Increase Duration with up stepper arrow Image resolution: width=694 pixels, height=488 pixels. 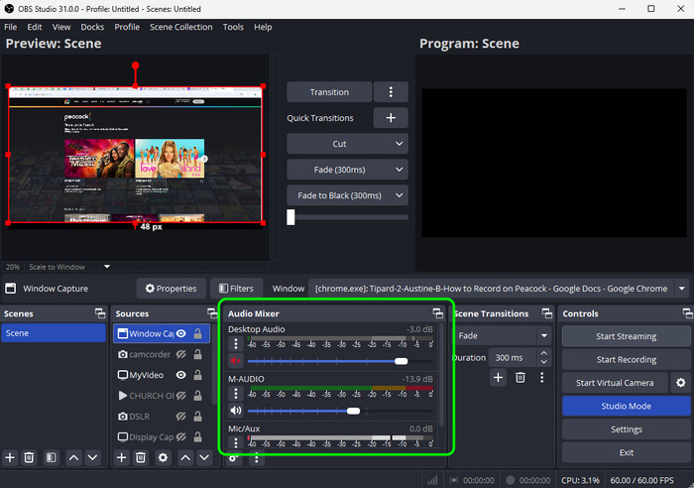coord(544,353)
